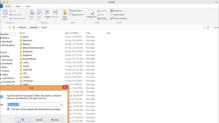Open Documents under This PC

tap(7, 60)
